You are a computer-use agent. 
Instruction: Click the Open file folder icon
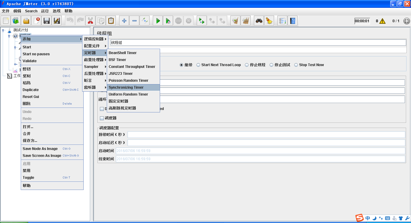26,21
